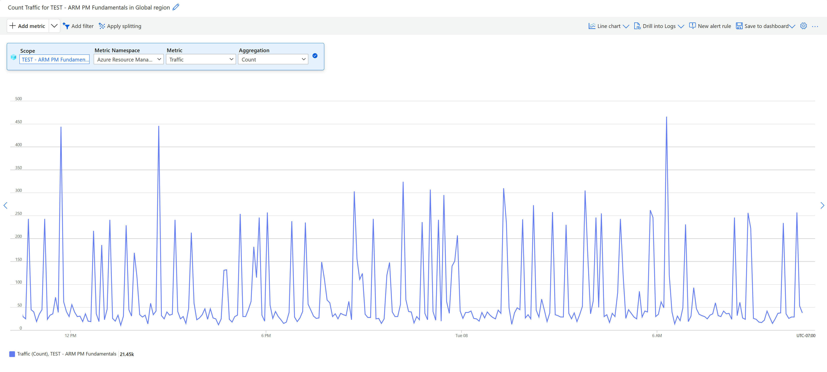Image resolution: width=827 pixels, height=372 pixels.
Task: Click inside the Scope input field
Action: coord(54,59)
